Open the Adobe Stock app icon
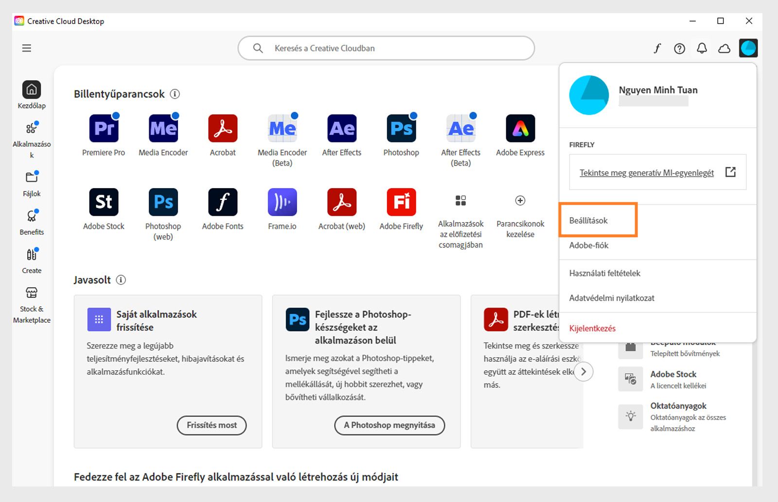Viewport: 778px width, 502px height. 104,202
